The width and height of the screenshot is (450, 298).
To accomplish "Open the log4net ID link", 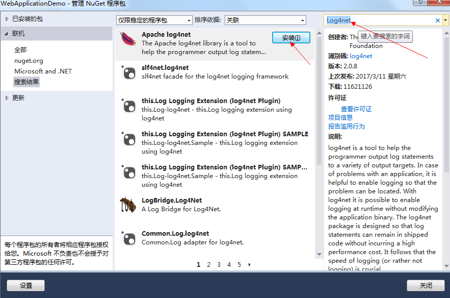I will tap(361, 56).
